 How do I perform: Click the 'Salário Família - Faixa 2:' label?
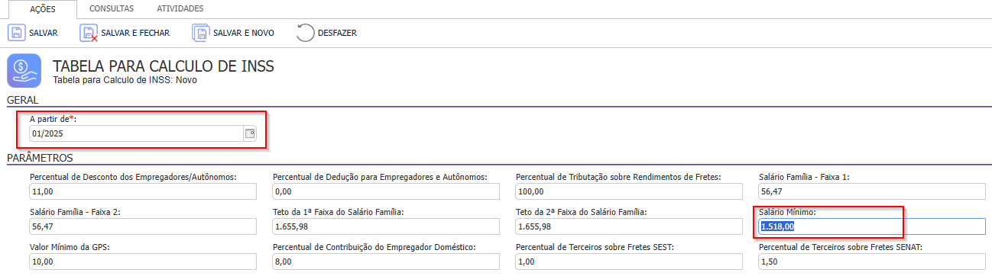(75, 212)
